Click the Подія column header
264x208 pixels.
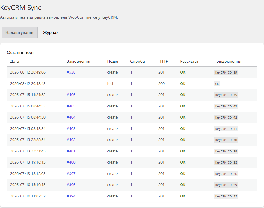coord(112,61)
